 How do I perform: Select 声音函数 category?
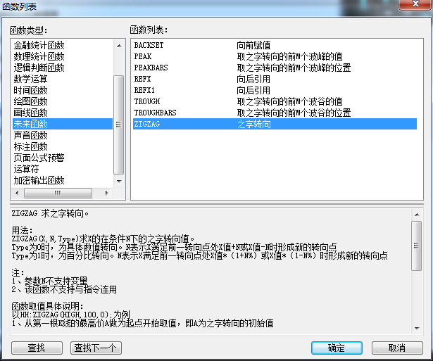click(x=63, y=136)
